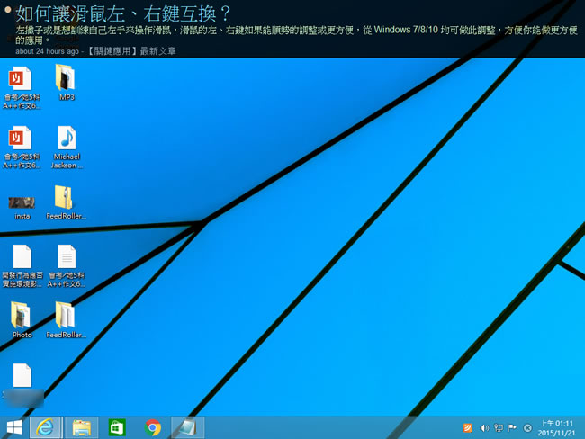Image resolution: width=585 pixels, height=439 pixels.
Task: Open the topmost red document icon on desktop
Action: [20, 76]
